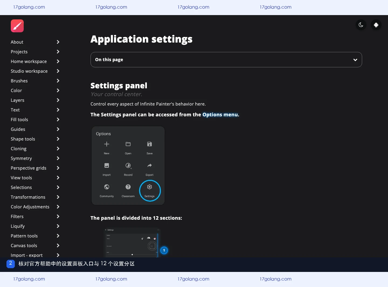The width and height of the screenshot is (388, 287).
Task: Click the Community globe icon in Options image
Action: tap(107, 187)
